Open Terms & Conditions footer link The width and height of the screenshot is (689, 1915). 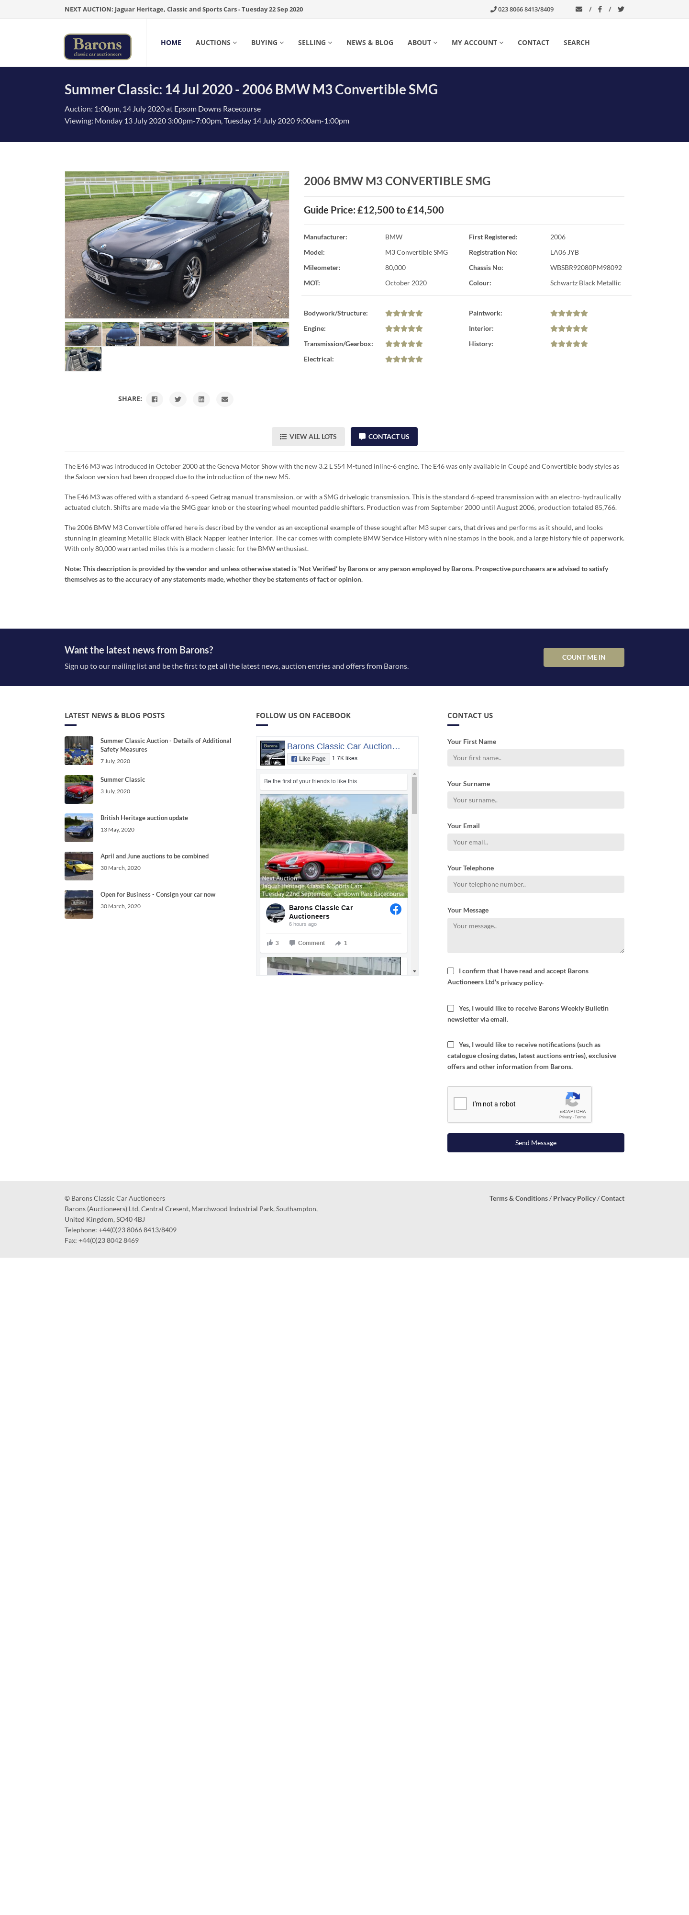click(x=518, y=1198)
